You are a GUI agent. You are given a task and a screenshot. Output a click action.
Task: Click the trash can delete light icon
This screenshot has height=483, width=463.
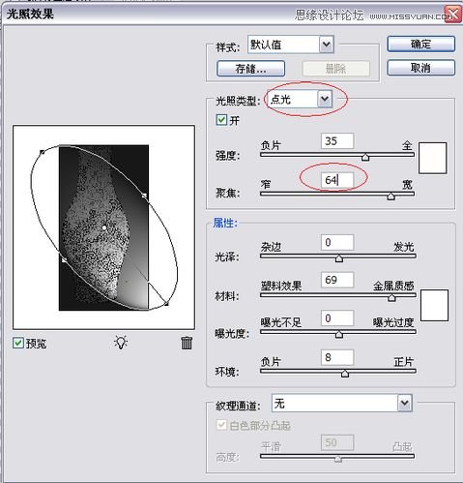pos(187,343)
